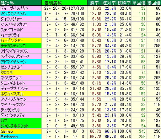The image size is (161, 139).
Task: Select the スペシャルウィーク sire name
Action: (15, 56)
